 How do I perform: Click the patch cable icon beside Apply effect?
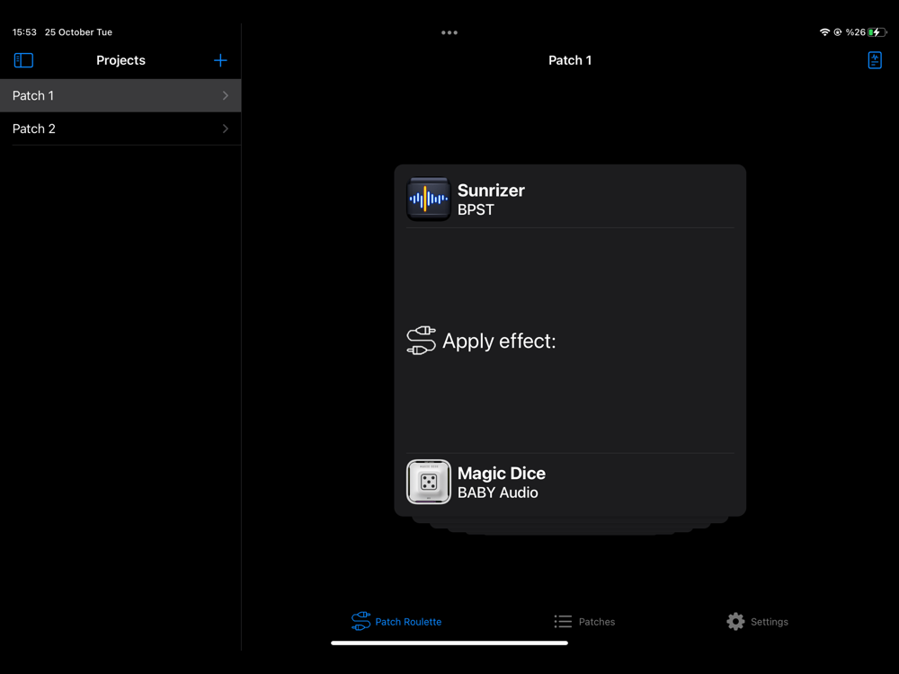421,341
